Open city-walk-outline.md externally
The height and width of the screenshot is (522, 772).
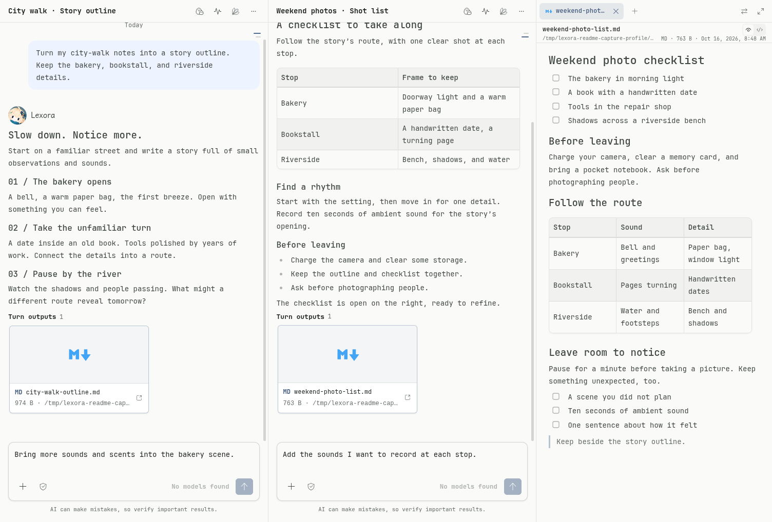[139, 398]
